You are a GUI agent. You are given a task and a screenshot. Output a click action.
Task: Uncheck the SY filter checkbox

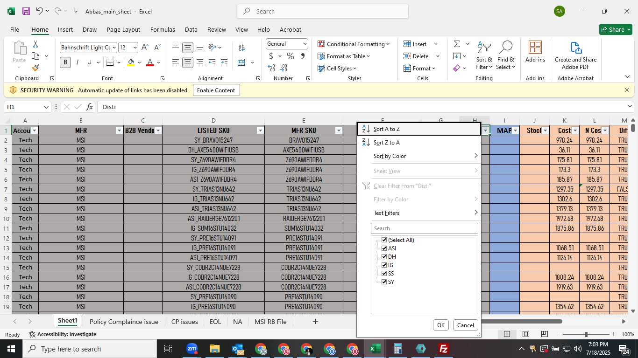(x=384, y=282)
